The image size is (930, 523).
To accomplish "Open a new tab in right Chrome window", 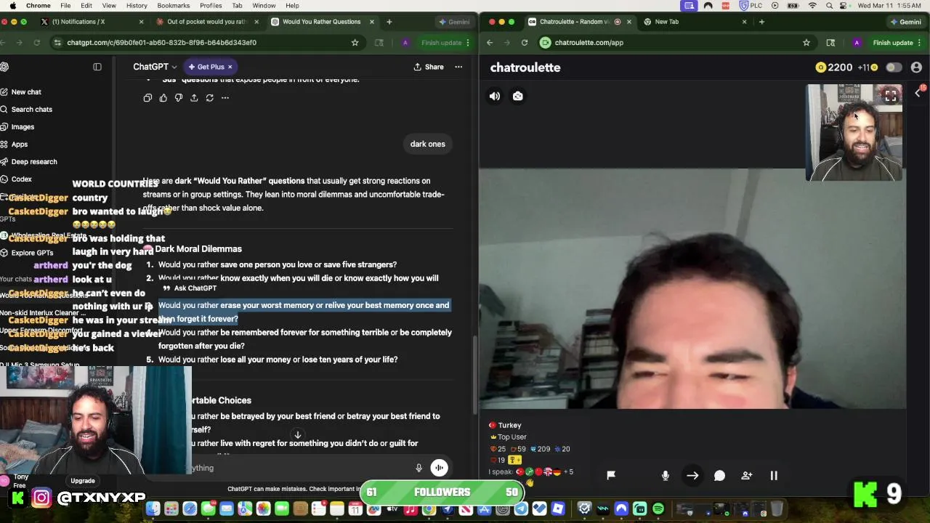I will pyautogui.click(x=761, y=22).
